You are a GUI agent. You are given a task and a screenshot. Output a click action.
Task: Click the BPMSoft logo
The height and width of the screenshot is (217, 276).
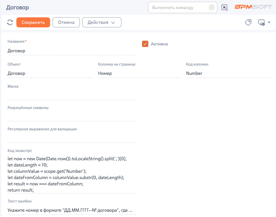click(x=253, y=7)
